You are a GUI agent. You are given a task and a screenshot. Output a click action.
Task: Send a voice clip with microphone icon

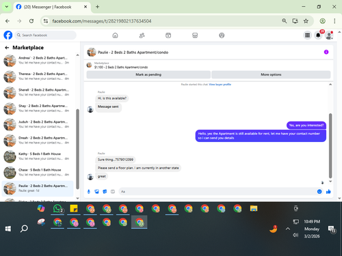89,192
